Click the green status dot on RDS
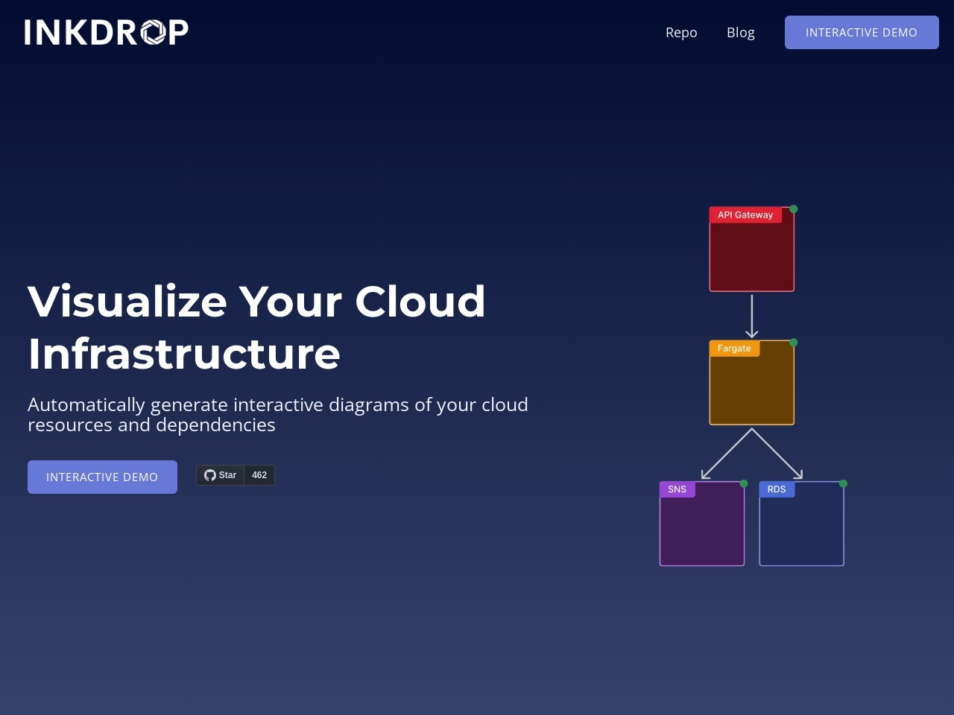The width and height of the screenshot is (954, 715). (844, 483)
